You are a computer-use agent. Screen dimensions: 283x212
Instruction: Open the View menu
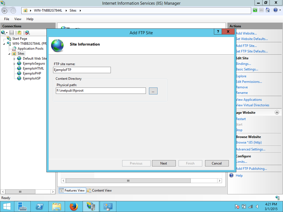point(18,19)
